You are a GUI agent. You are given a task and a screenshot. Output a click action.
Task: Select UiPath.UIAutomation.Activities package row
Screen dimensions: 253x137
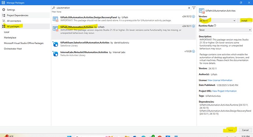pos(124,32)
